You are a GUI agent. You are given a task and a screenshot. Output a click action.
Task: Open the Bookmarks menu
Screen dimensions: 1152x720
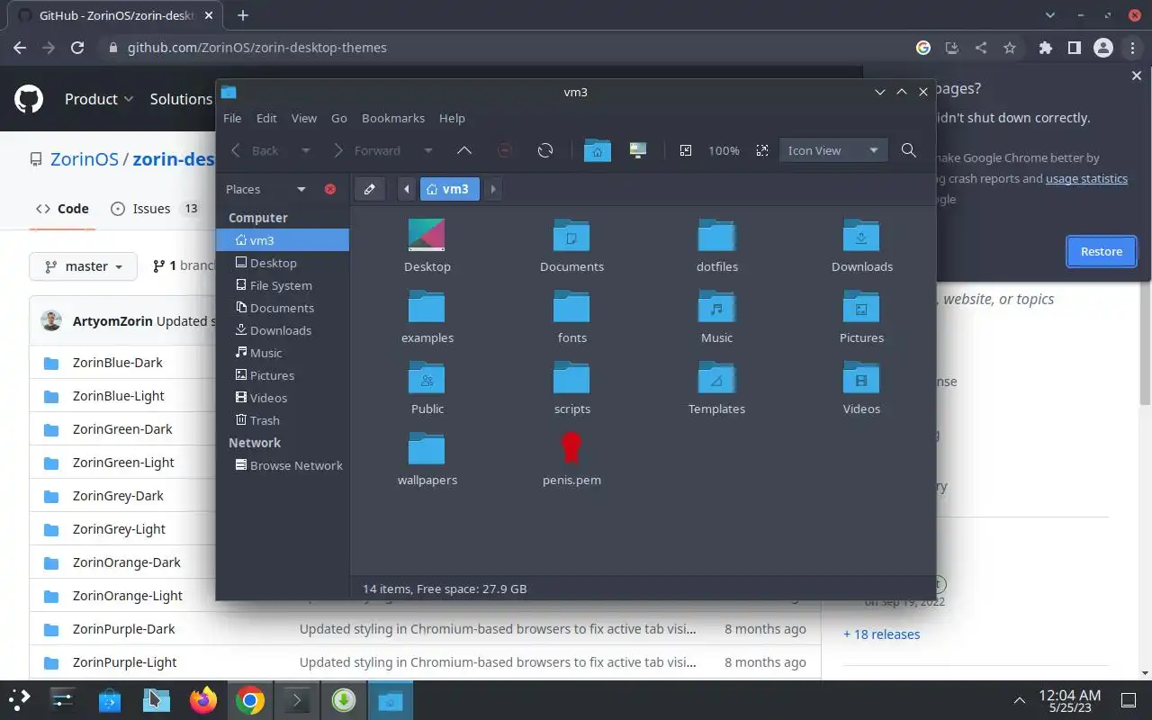pos(393,118)
